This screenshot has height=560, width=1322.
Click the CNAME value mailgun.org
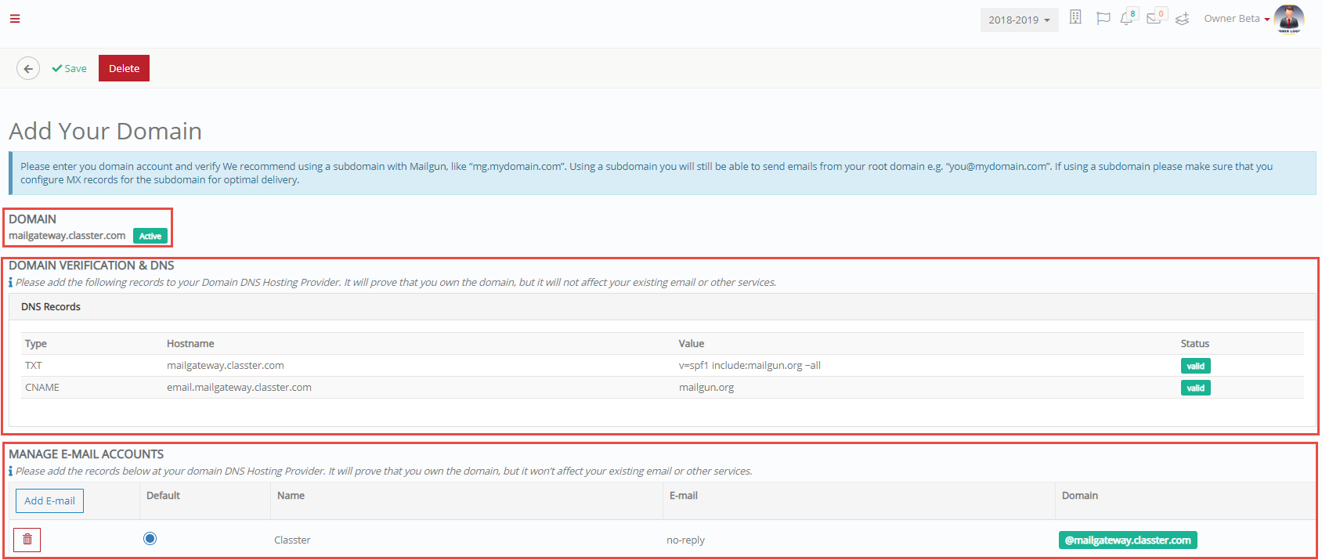point(706,388)
